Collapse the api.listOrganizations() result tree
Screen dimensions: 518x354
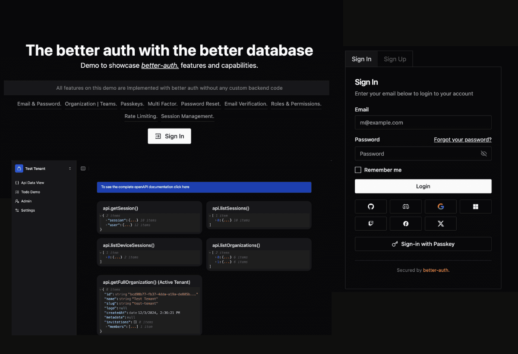point(209,252)
